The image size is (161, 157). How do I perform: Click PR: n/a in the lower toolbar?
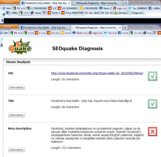coord(16,33)
